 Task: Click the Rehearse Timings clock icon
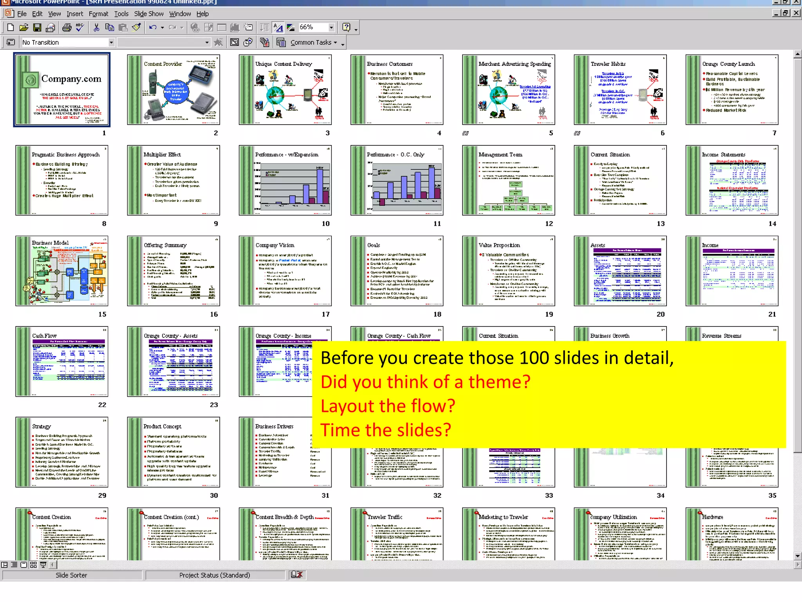tap(248, 42)
